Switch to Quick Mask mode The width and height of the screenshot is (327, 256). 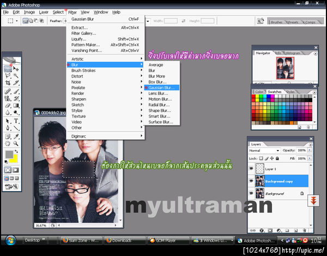coord(16,170)
